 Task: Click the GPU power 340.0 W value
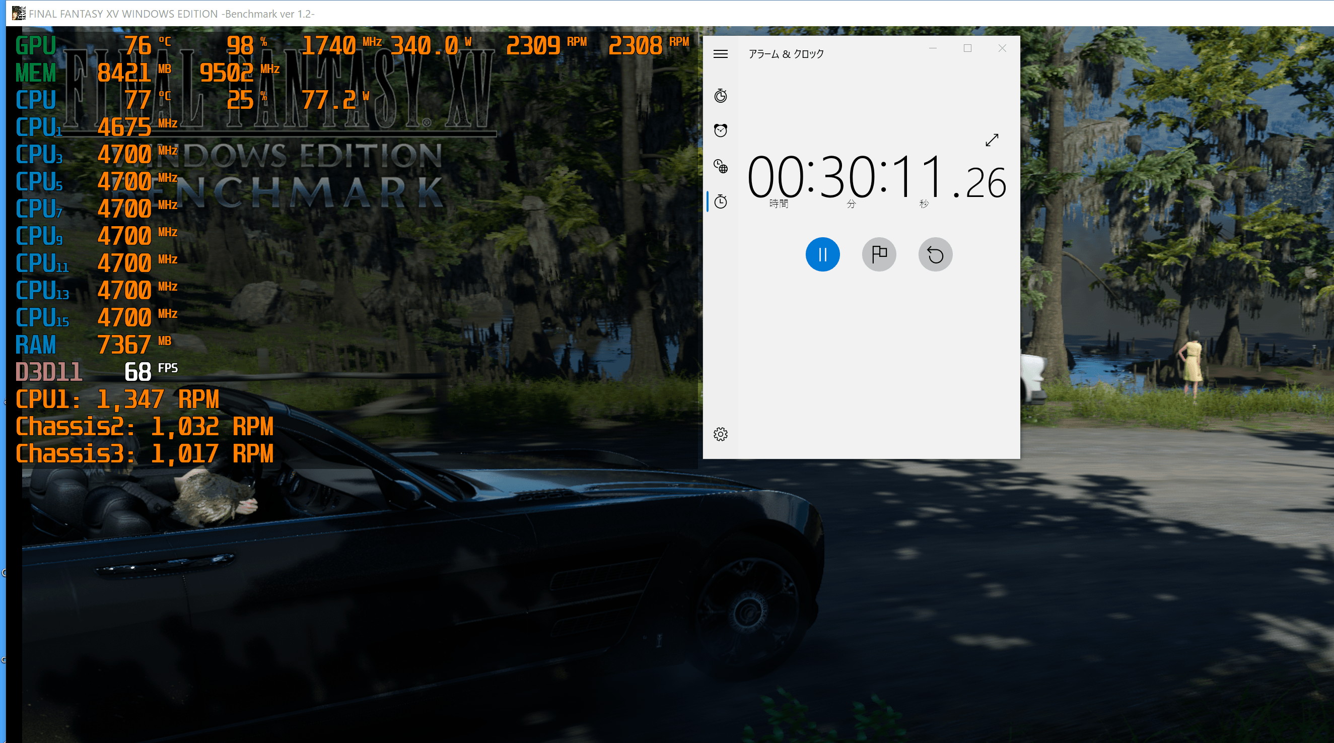pos(431,46)
